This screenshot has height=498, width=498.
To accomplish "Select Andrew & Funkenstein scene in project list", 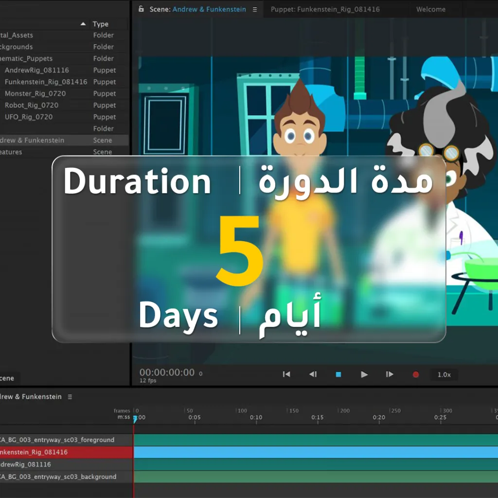I will point(64,140).
